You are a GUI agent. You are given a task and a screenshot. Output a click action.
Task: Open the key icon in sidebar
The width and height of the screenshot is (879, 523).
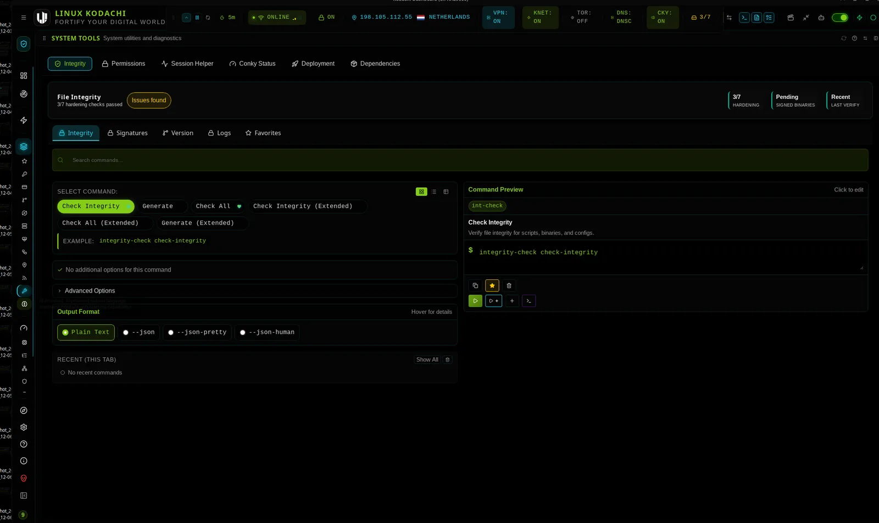tap(24, 175)
